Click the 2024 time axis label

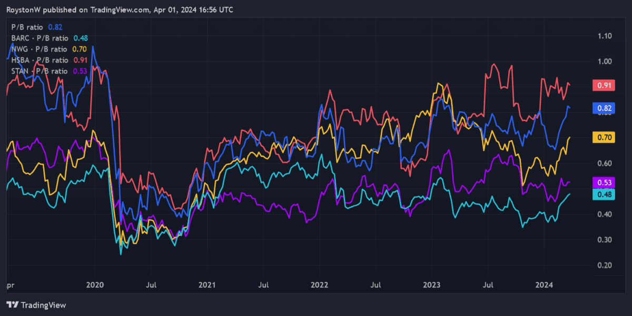(544, 286)
